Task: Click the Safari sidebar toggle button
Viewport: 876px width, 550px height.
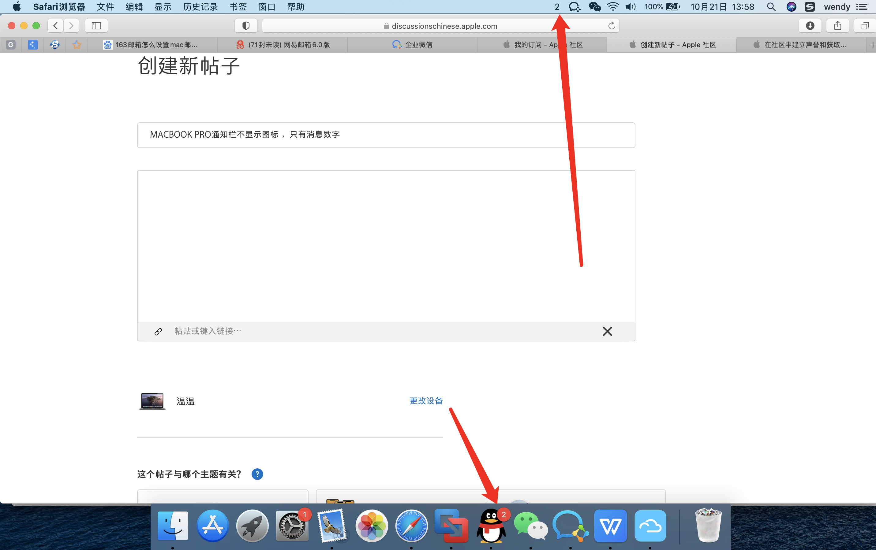Action: coord(96,25)
